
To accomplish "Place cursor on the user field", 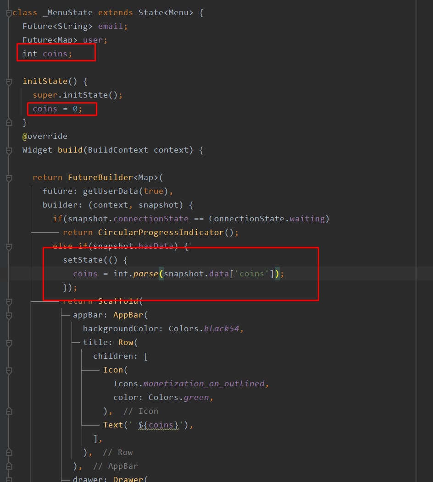I will point(93,40).
